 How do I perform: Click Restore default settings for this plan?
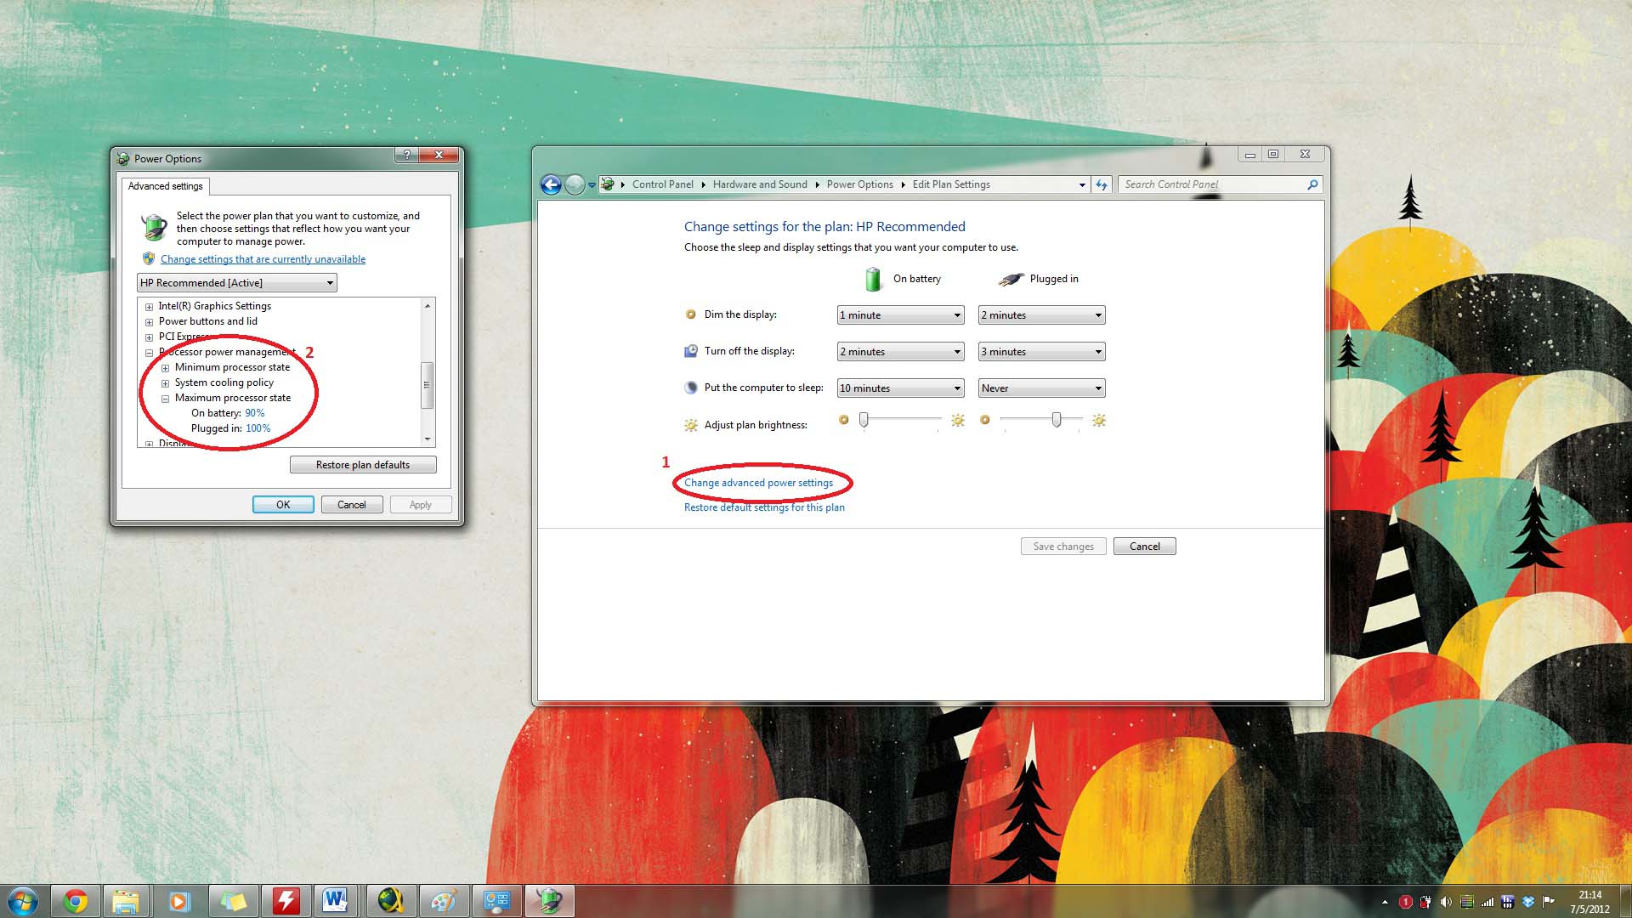click(x=764, y=507)
